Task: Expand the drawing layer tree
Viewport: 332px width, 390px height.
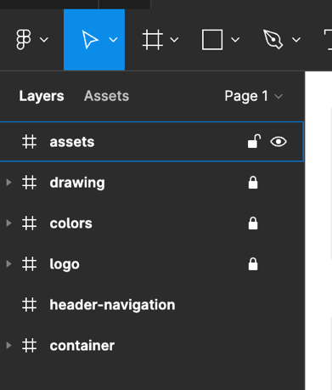Action: coord(8,183)
